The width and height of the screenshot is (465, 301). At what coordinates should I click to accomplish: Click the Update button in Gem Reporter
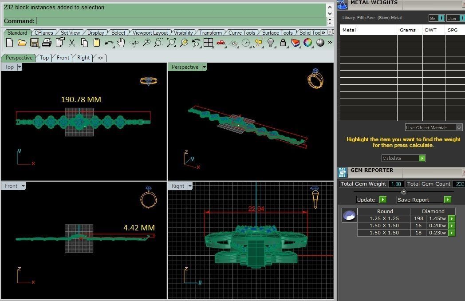tap(371, 200)
